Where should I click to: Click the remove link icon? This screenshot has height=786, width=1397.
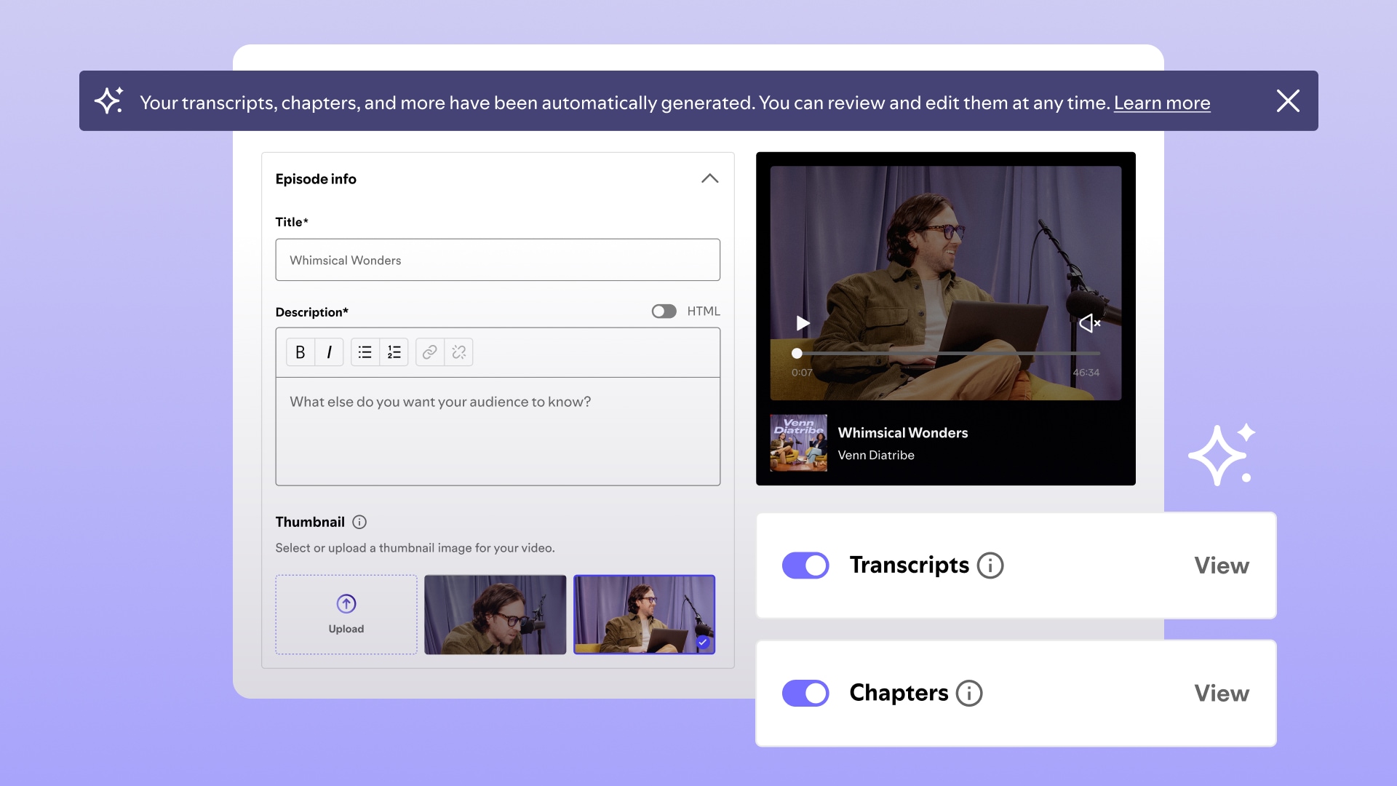458,352
